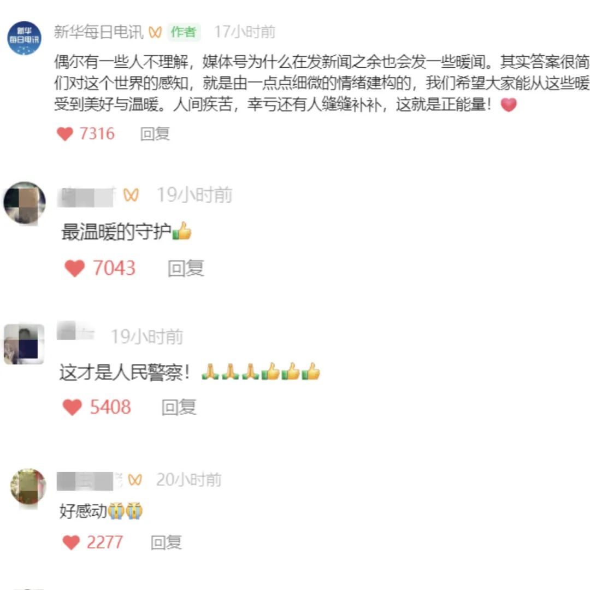This screenshot has height=590, width=590.
Task: Like the 最温暖的守护 comment heart
Action: (x=74, y=268)
